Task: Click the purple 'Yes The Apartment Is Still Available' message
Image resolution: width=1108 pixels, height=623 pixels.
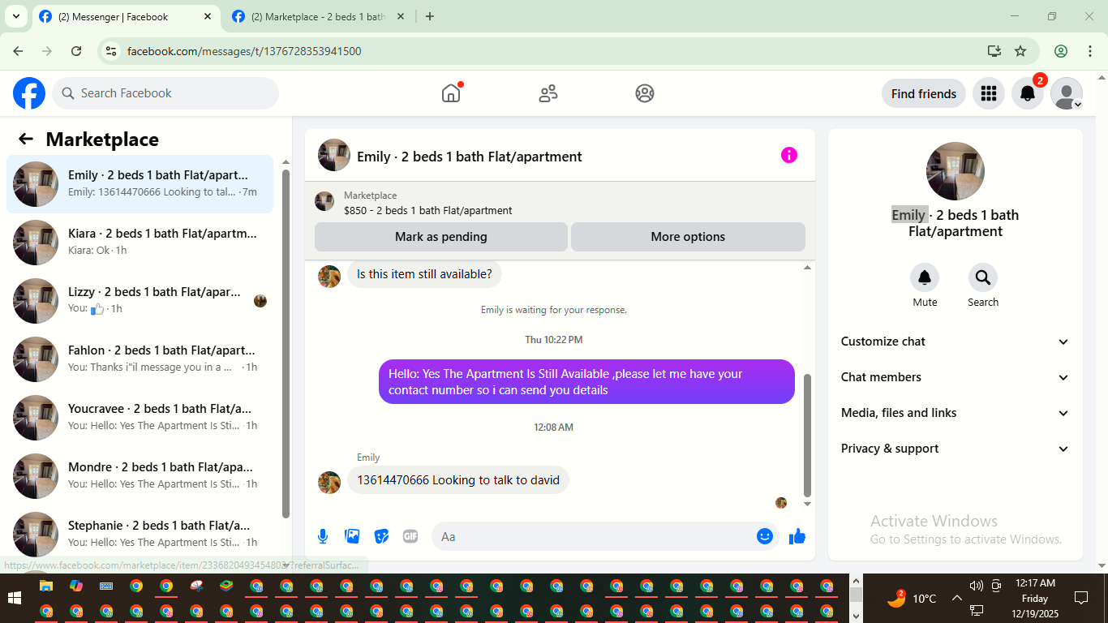Action: tap(586, 381)
